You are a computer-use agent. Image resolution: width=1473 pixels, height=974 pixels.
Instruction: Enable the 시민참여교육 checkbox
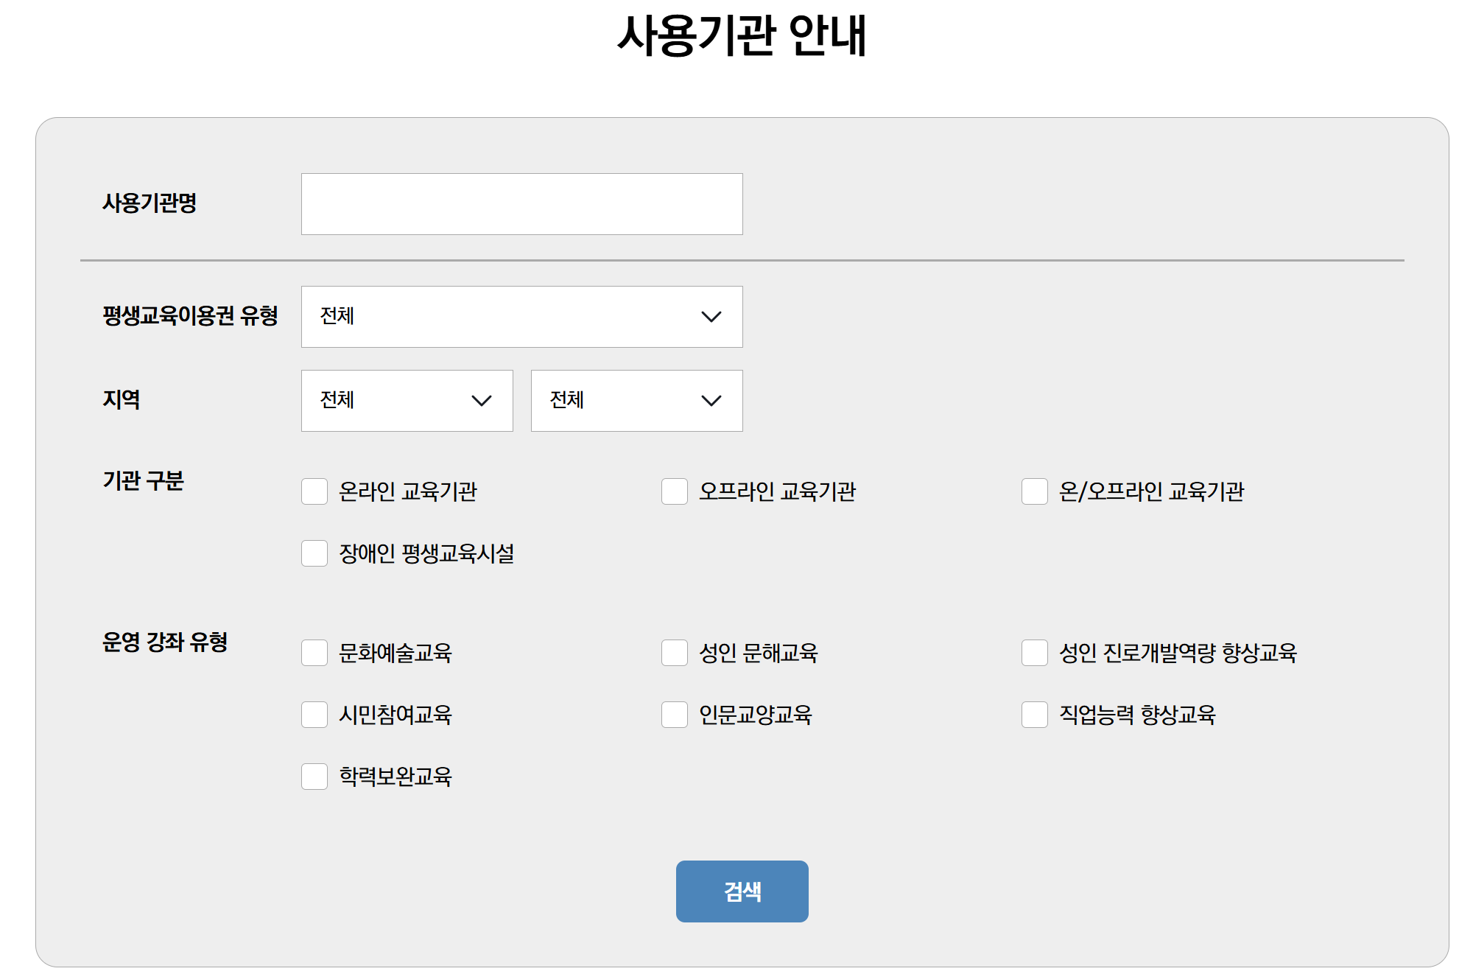pos(314,715)
